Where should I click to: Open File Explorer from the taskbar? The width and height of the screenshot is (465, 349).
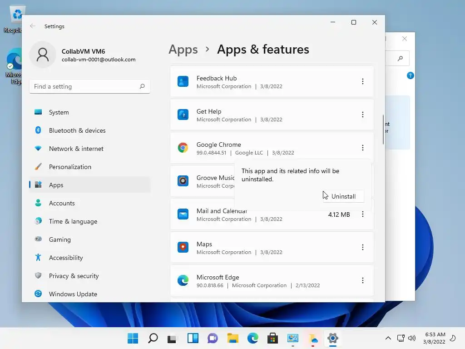click(233, 338)
